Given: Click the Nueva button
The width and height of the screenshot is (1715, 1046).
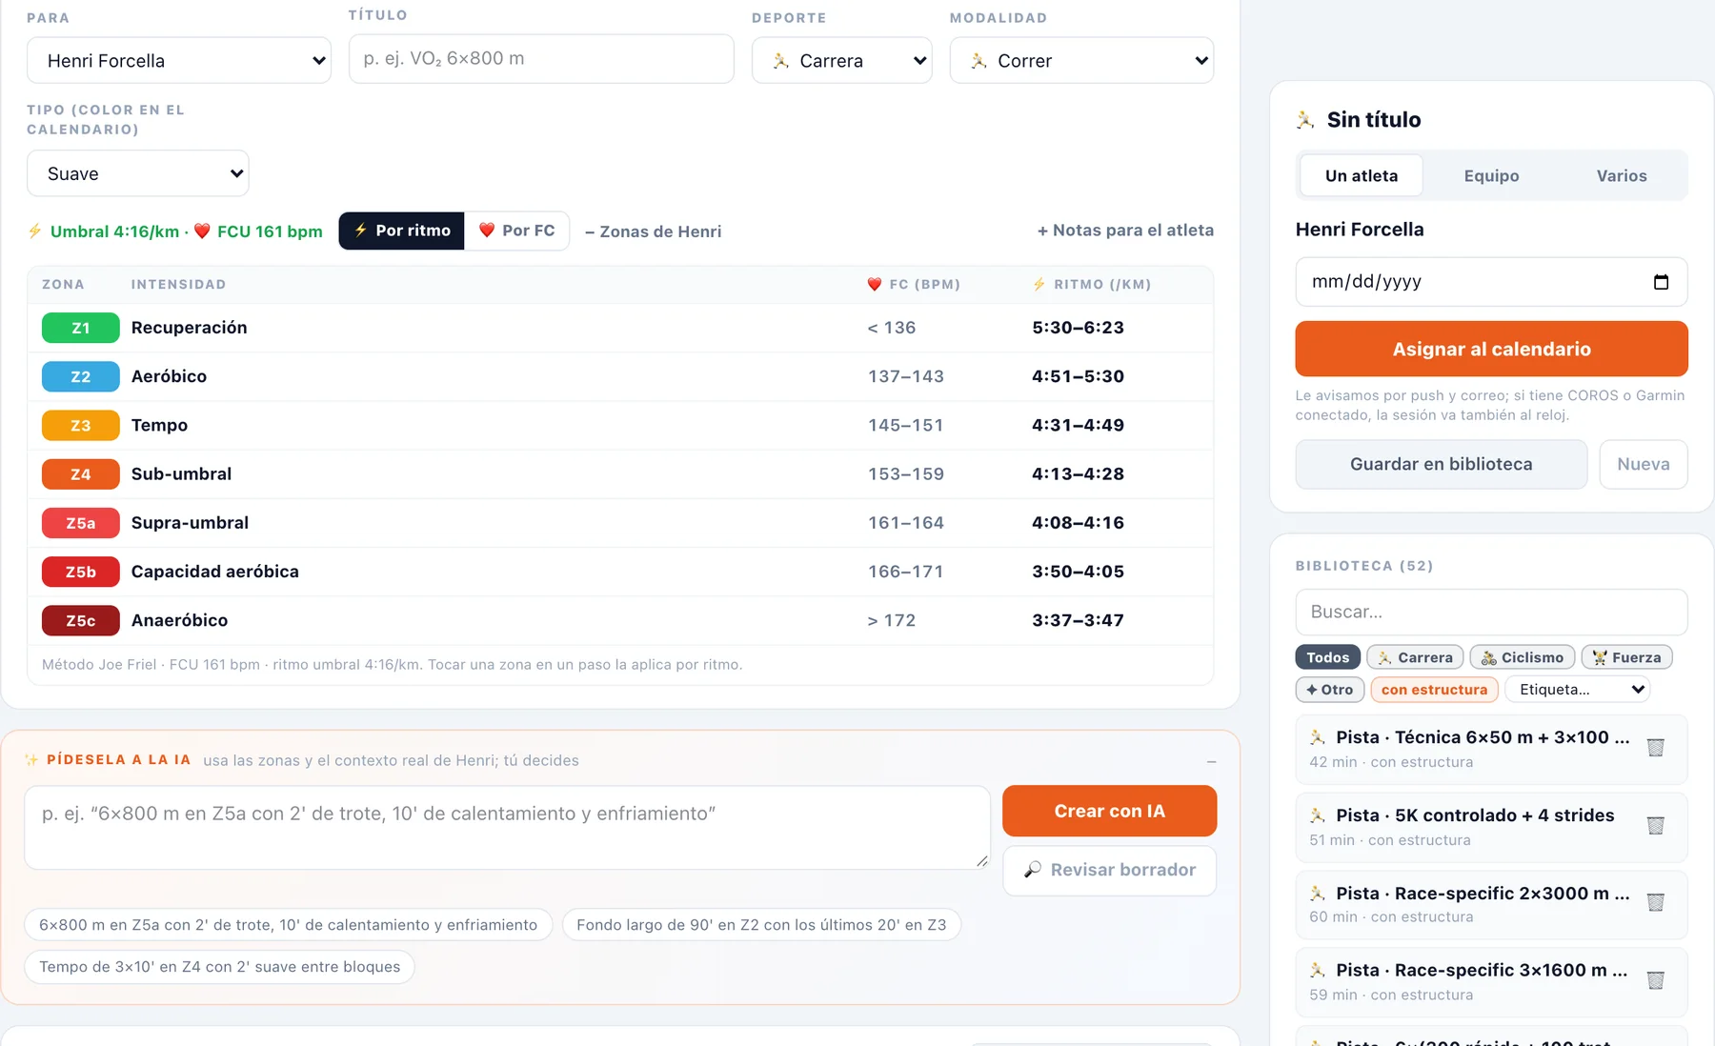Looking at the screenshot, I should (1644, 464).
